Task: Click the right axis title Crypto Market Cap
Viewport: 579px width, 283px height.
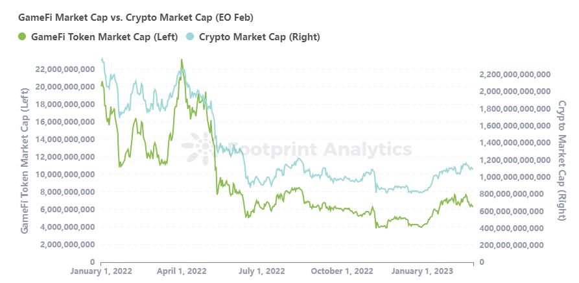Action: click(561, 160)
